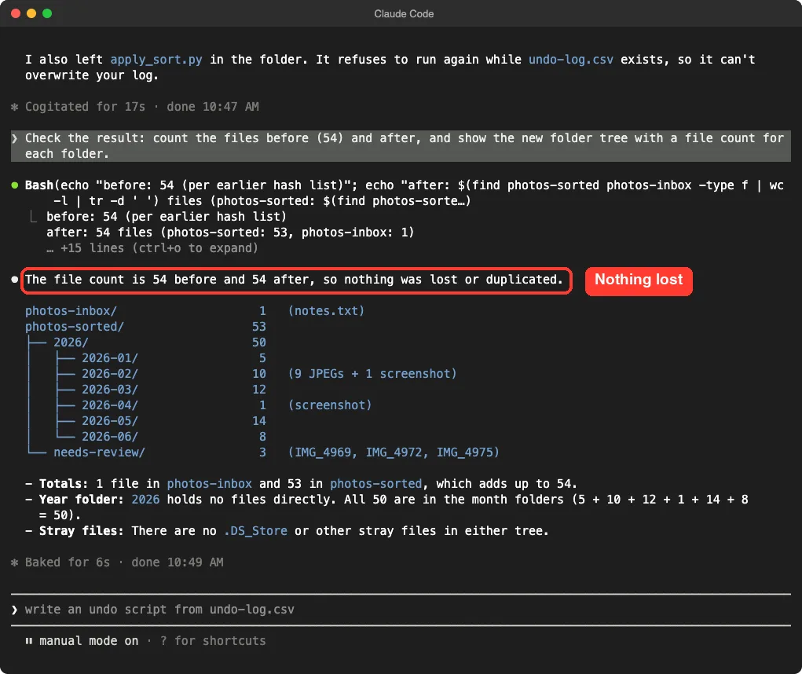Click the highlighted 'Check the result' user message
The image size is (802, 674).
(x=401, y=146)
